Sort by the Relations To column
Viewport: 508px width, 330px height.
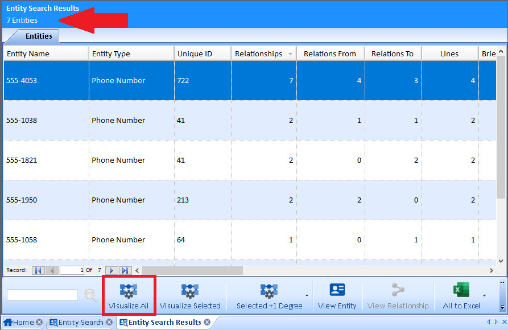pos(393,54)
